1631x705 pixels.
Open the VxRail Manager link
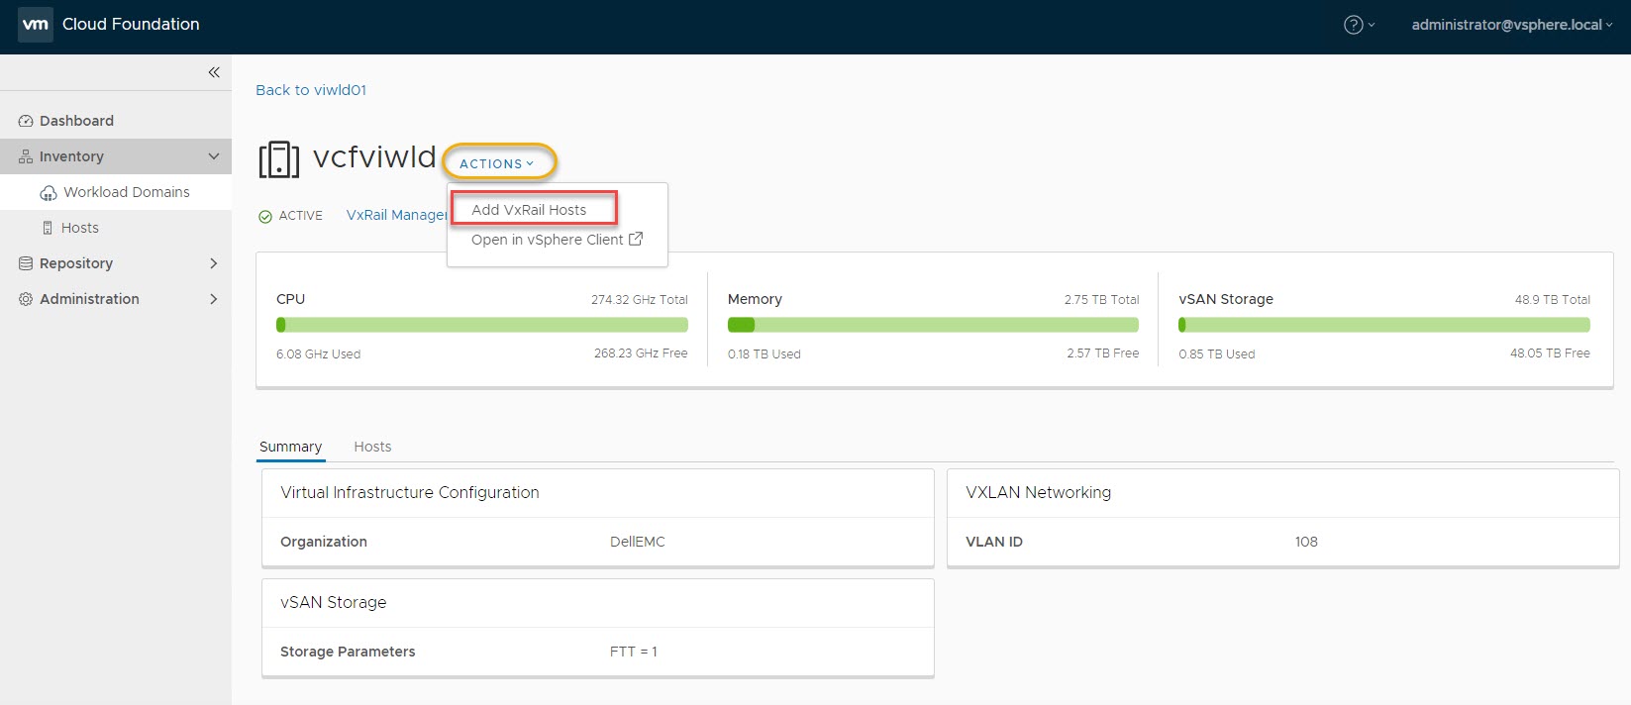click(395, 215)
